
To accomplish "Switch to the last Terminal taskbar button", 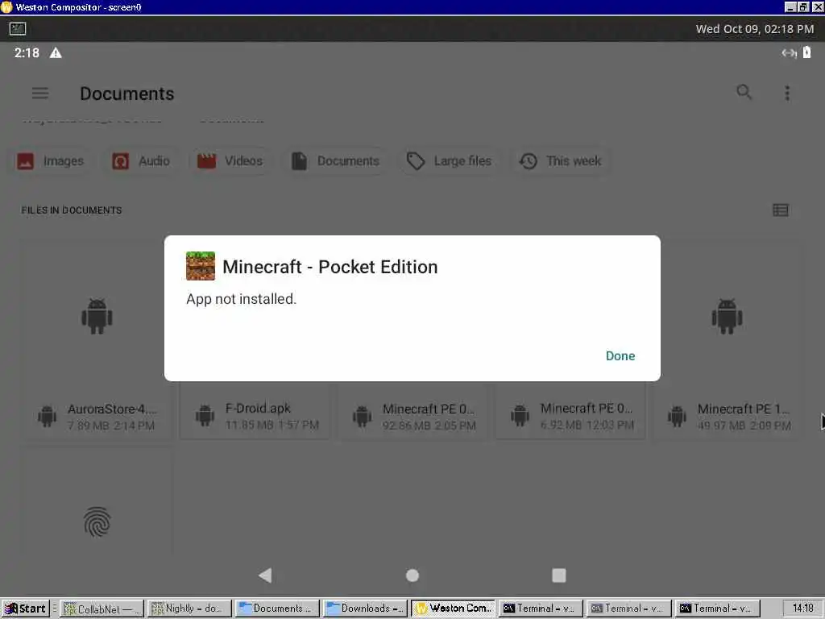I will point(716,609).
